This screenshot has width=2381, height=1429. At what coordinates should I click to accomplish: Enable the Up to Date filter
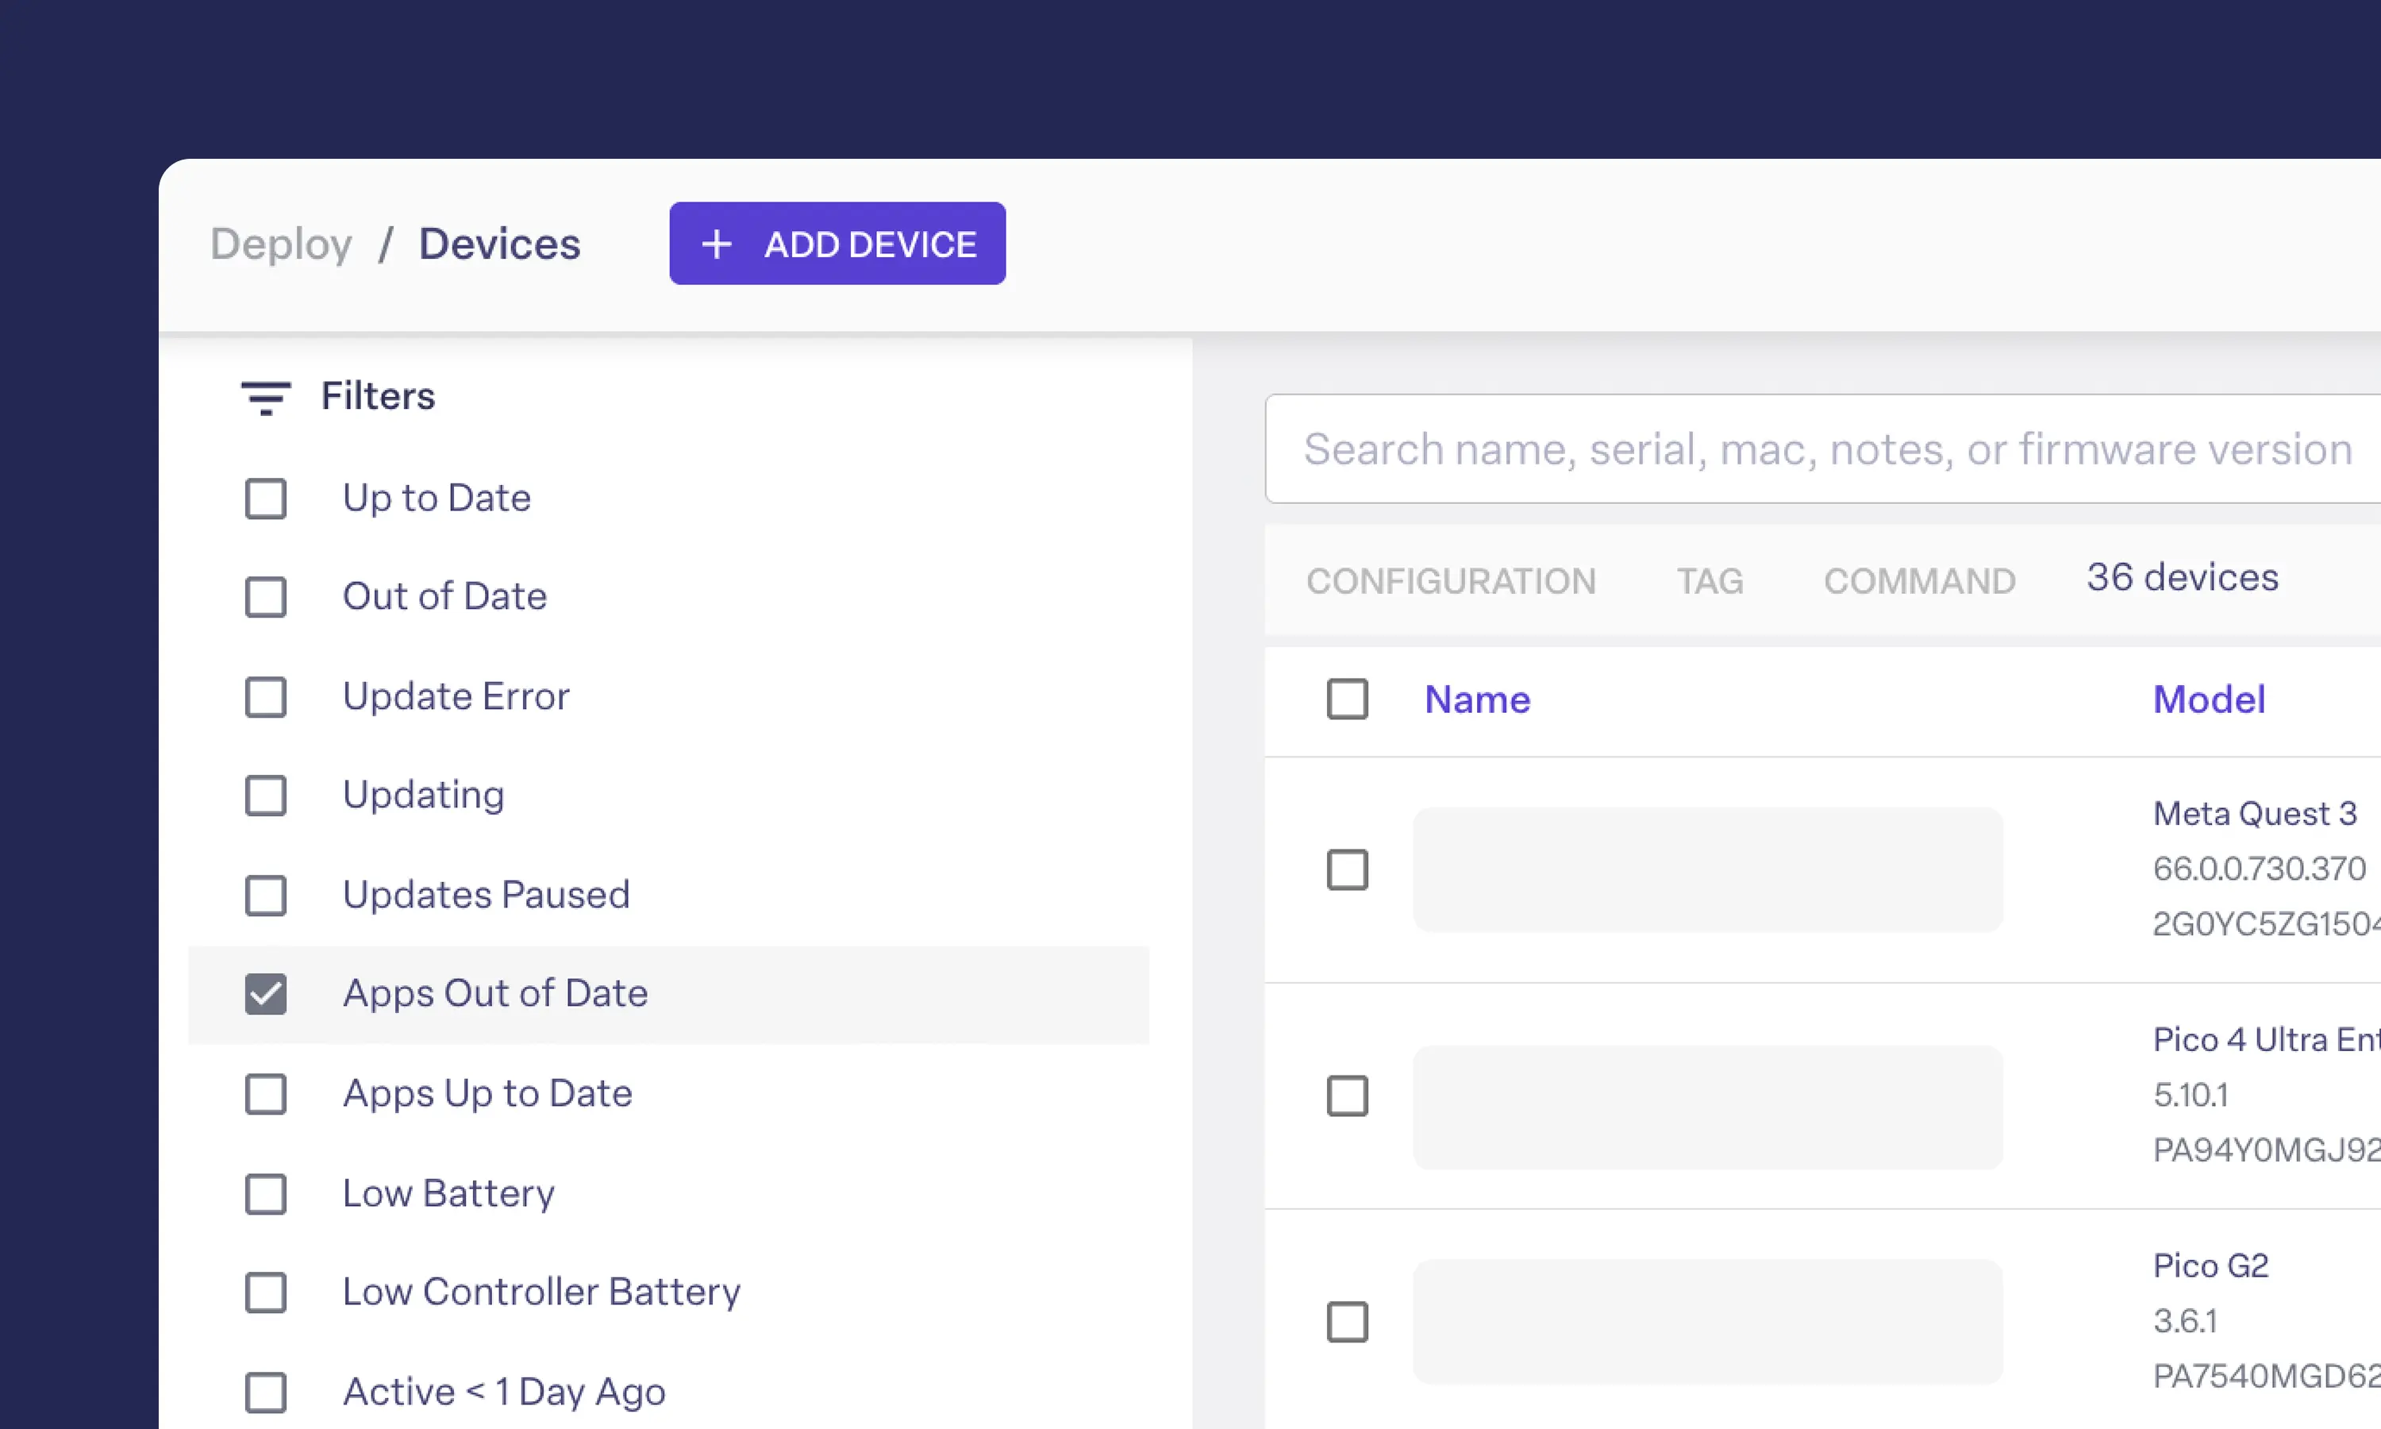[x=266, y=499]
